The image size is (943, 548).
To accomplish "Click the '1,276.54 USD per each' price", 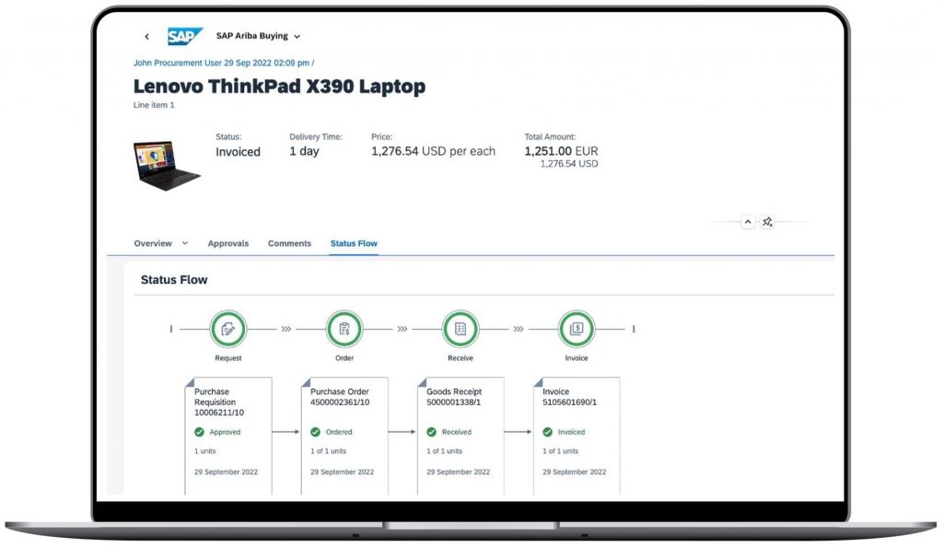I will 433,151.
